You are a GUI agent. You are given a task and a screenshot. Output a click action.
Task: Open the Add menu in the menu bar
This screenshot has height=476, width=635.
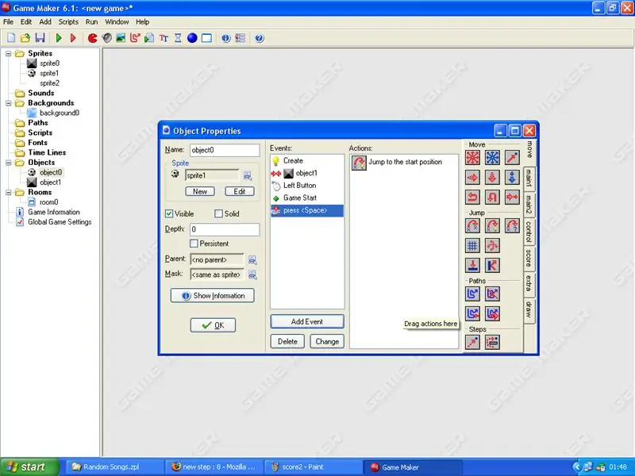tap(45, 22)
